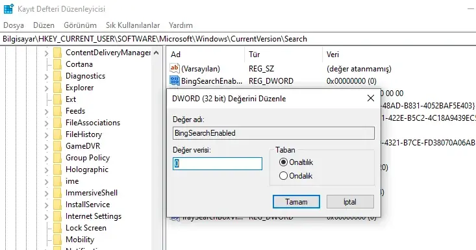This screenshot has height=250, width=476.
Task: Click the (değer atanmamış) data cell
Action: pos(359,69)
